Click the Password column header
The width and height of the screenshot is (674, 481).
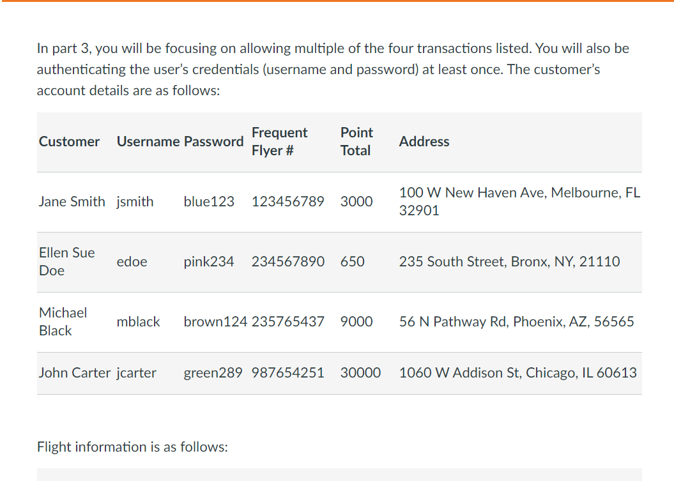click(x=213, y=141)
